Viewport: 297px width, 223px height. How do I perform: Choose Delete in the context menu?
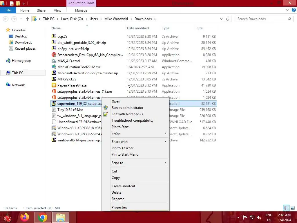pyautogui.click(x=117, y=192)
